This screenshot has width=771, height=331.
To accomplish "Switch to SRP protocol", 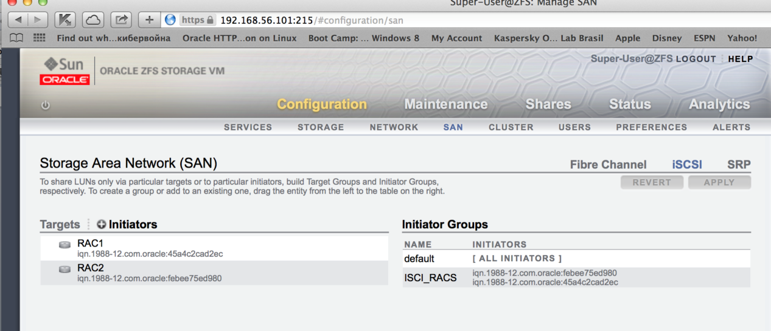I will pyautogui.click(x=739, y=165).
